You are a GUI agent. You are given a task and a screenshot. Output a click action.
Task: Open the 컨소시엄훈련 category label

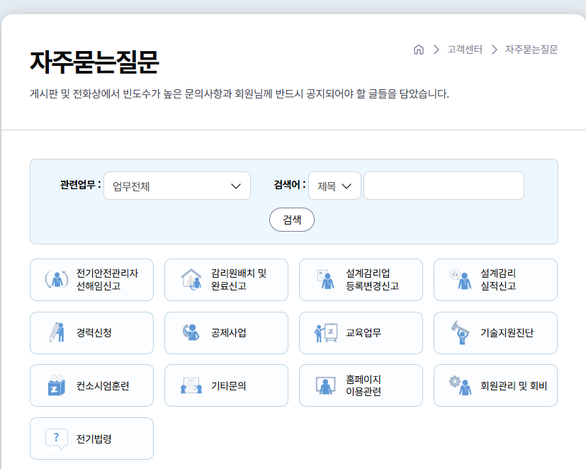(103, 385)
